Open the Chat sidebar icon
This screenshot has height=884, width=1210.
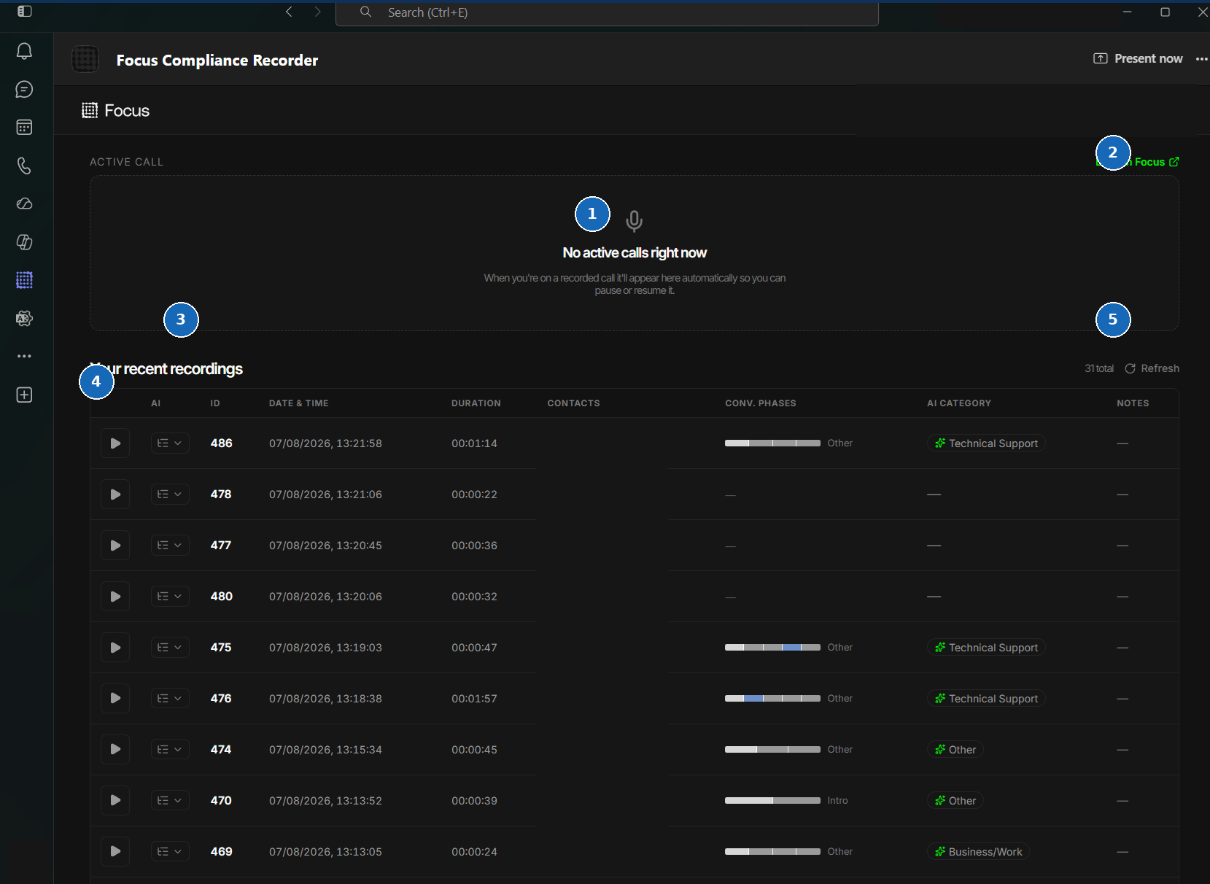click(x=24, y=89)
